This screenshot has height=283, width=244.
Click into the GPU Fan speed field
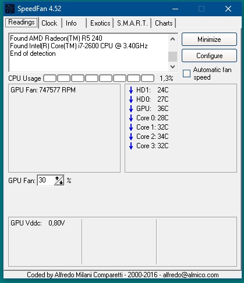pos(46,180)
